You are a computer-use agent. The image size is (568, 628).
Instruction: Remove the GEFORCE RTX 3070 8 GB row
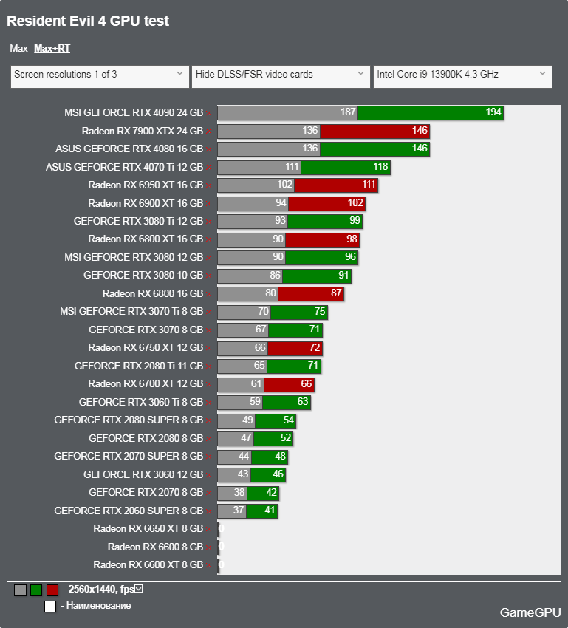tap(209, 330)
